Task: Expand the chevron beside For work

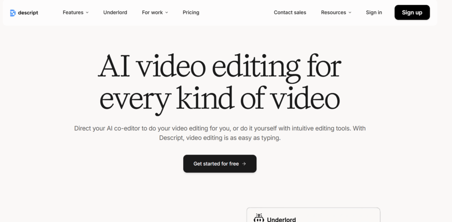Action: point(166,13)
